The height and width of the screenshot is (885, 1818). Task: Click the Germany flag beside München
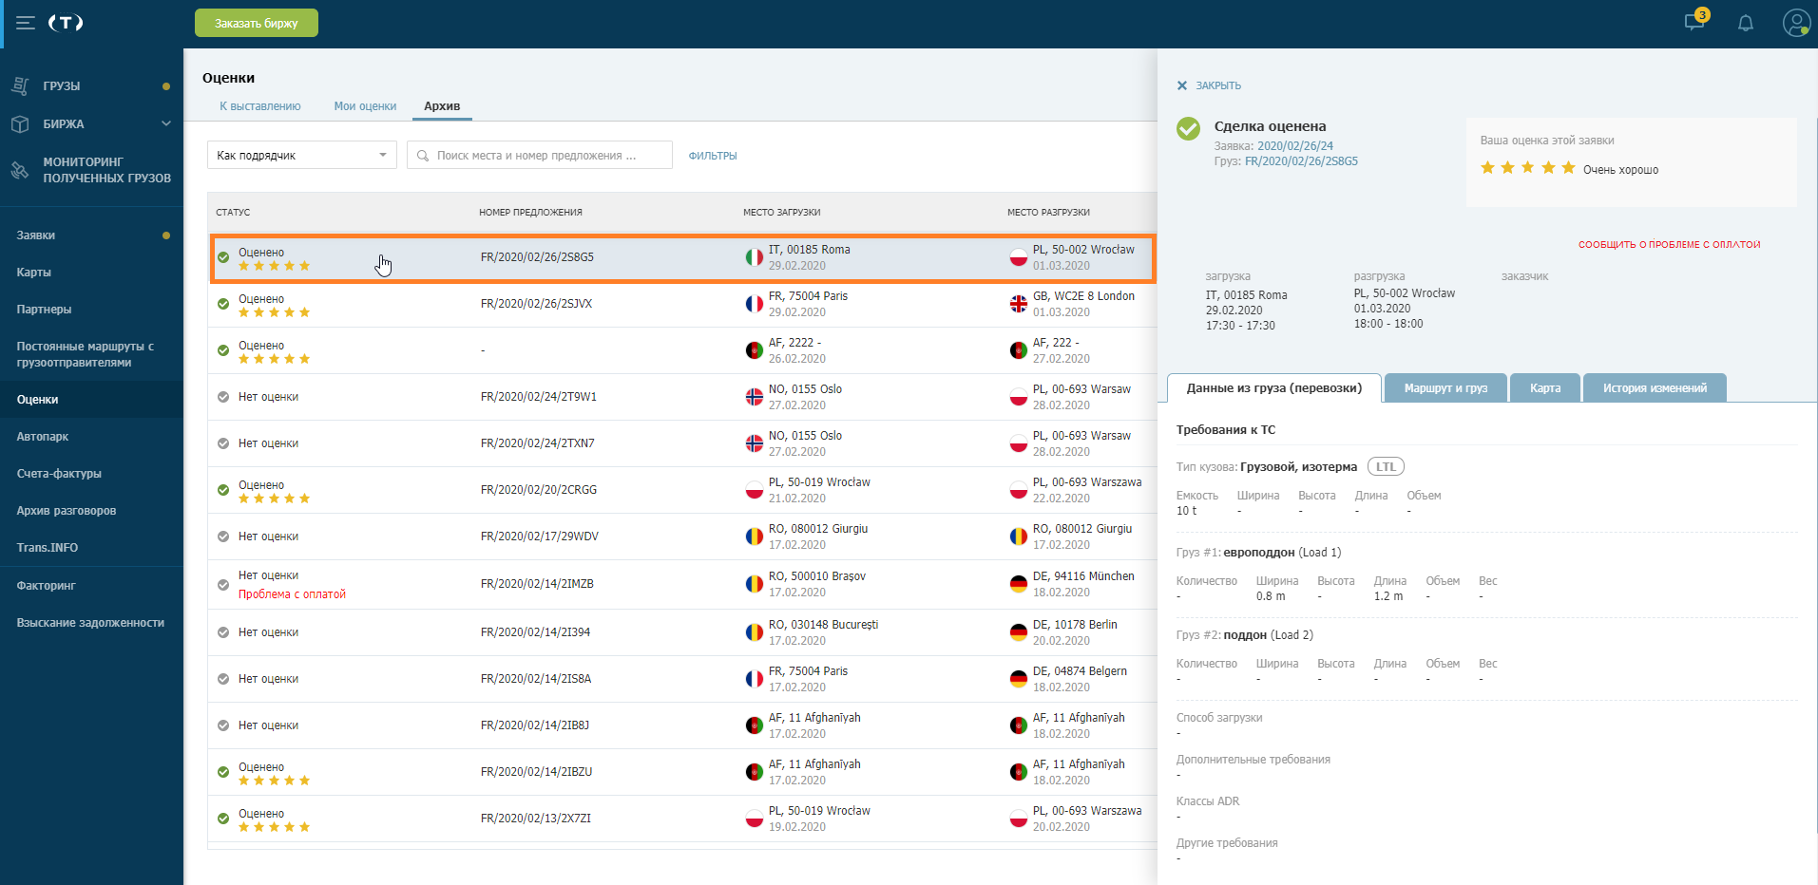tap(1019, 584)
